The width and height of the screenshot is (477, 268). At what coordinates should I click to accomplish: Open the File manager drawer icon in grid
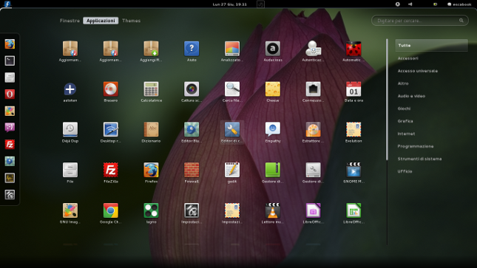(70, 170)
